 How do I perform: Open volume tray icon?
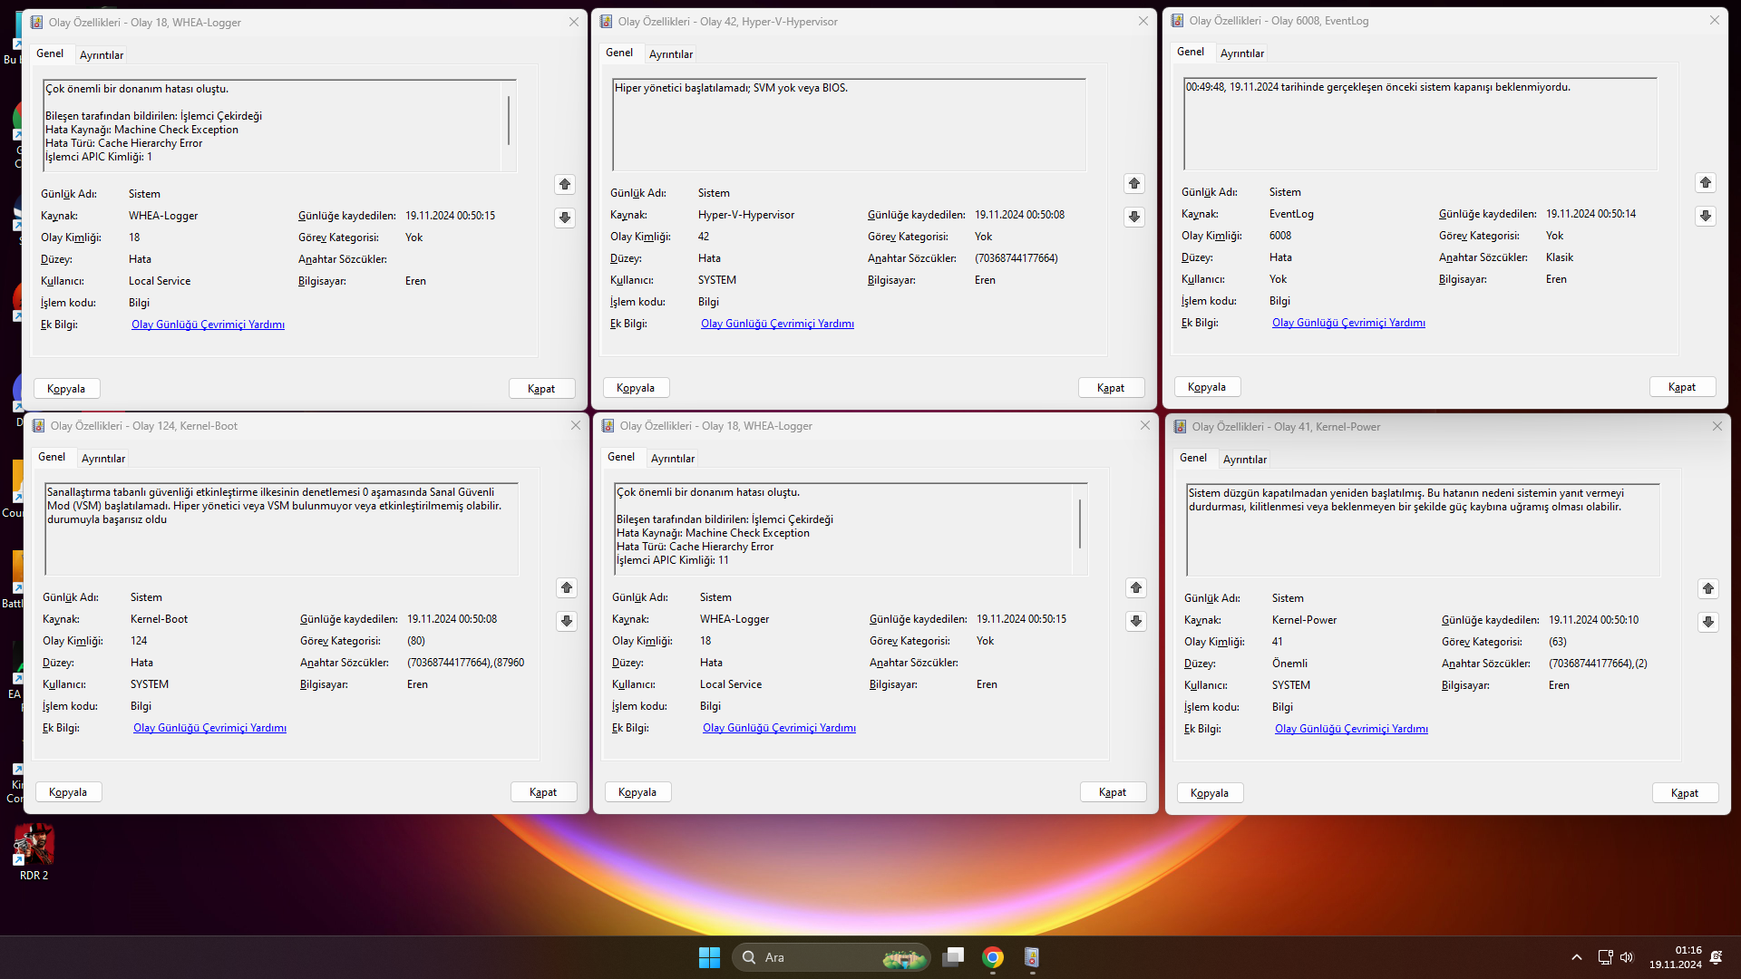coord(1627,957)
